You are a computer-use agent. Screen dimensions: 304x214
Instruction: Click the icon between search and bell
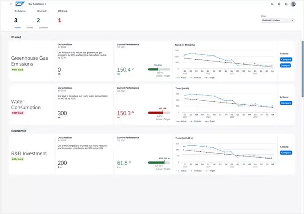279,4
